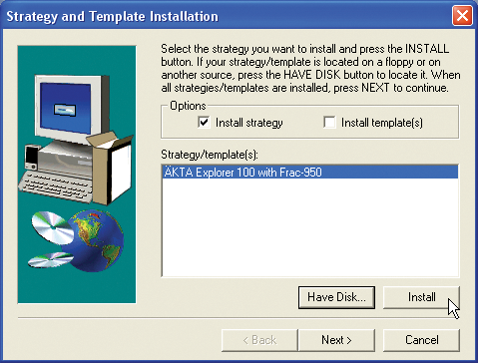Viewport: 478px width, 363px height.
Task: Select ÄKTA Explorer 100 with Frac-950 entry
Action: [310, 173]
